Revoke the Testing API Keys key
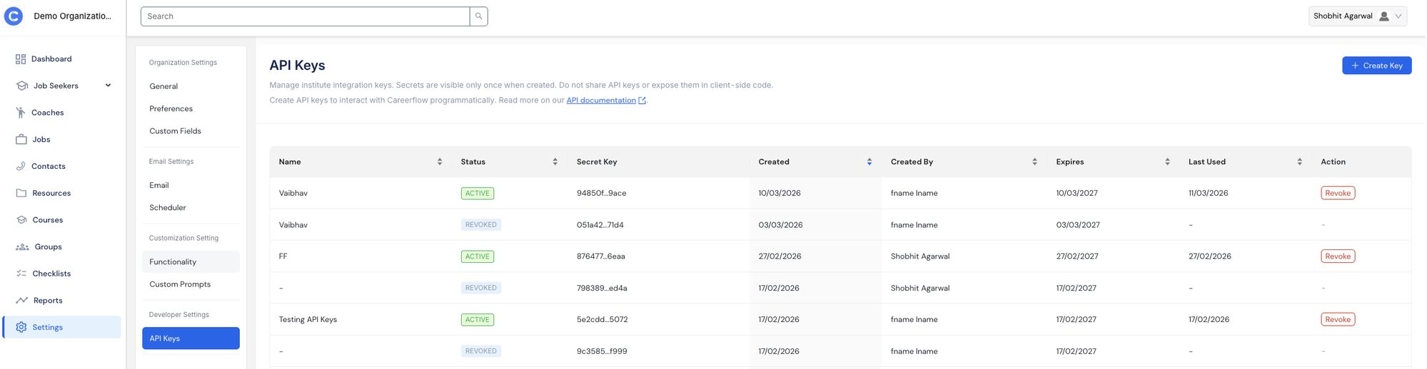Image resolution: width=1427 pixels, height=369 pixels. [1337, 319]
